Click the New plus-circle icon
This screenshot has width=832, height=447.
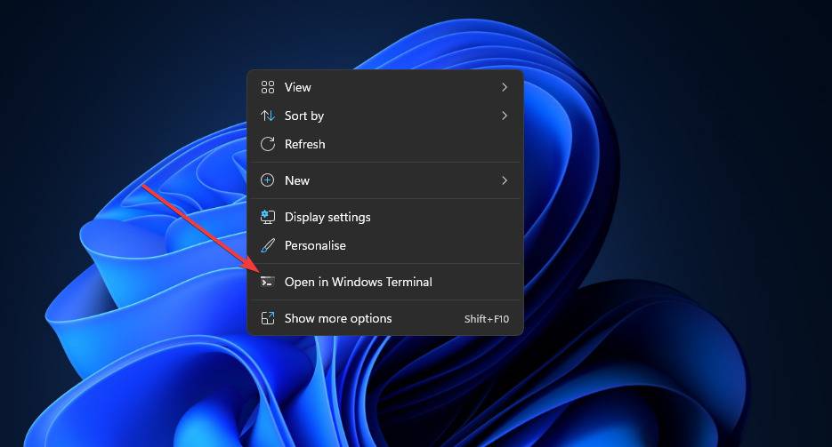(268, 180)
